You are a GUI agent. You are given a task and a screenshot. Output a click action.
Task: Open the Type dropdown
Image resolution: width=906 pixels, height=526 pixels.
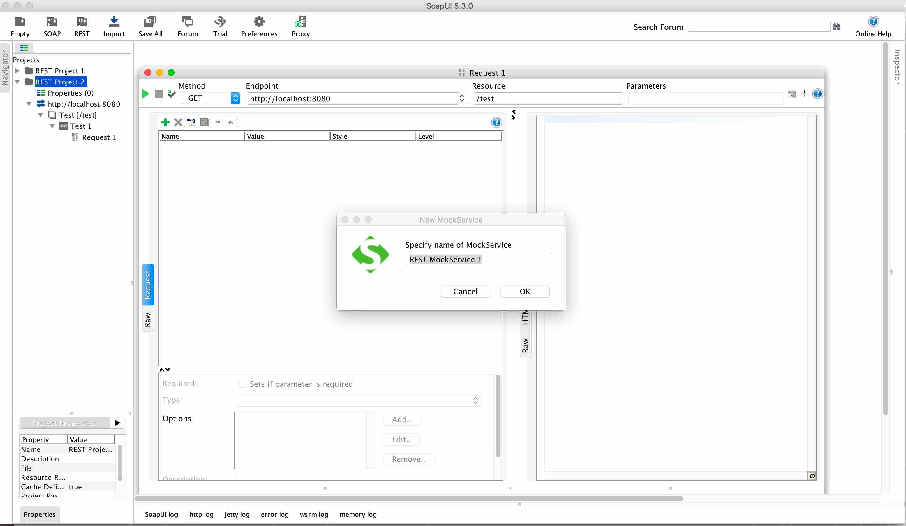click(x=358, y=400)
